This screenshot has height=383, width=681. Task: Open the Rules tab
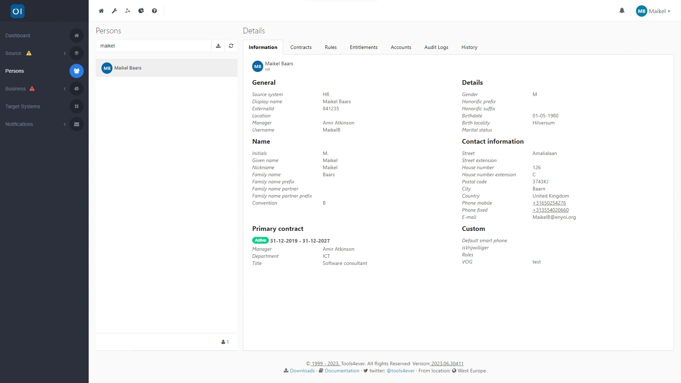tap(331, 47)
